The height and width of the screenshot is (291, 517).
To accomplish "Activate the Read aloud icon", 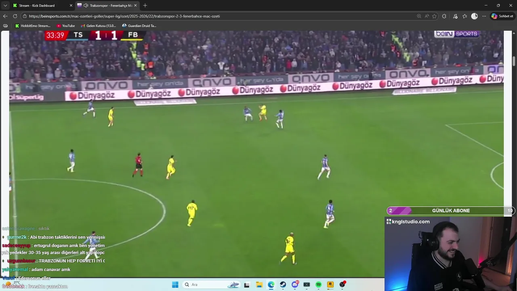I will pyautogui.click(x=427, y=16).
